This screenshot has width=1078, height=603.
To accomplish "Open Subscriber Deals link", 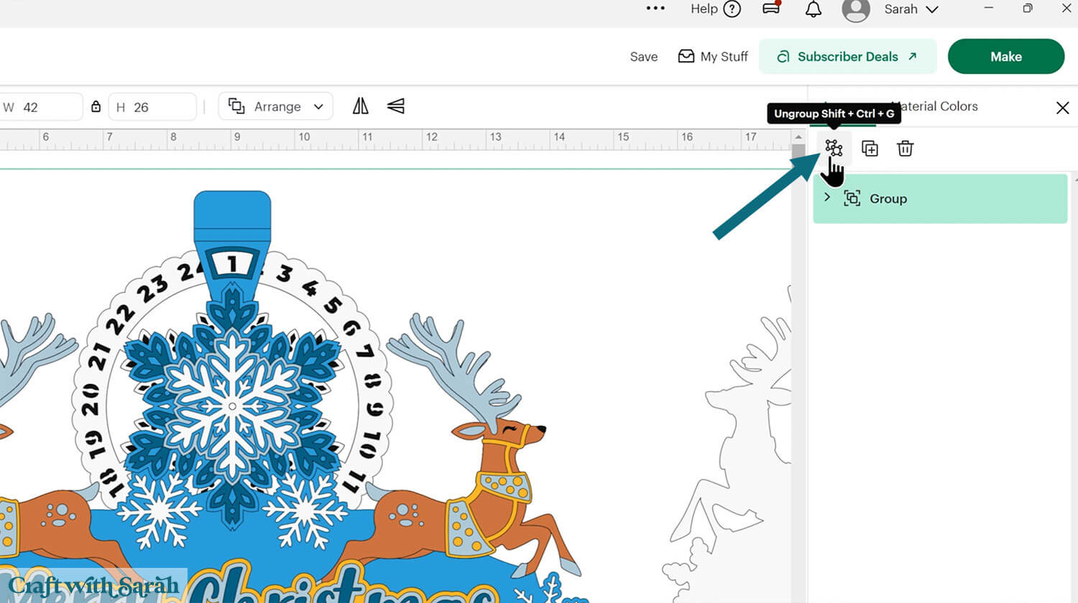I will click(848, 57).
